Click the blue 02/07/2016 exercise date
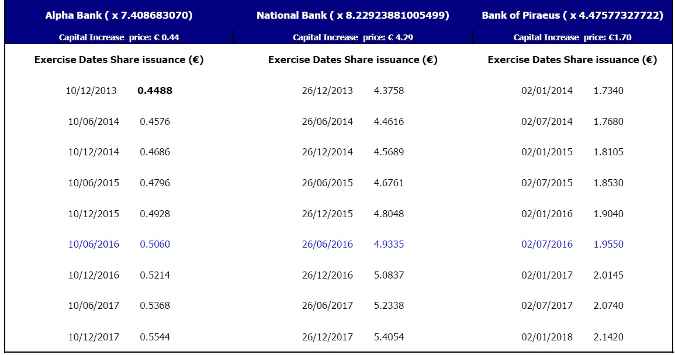The height and width of the screenshot is (355, 675). [547, 244]
